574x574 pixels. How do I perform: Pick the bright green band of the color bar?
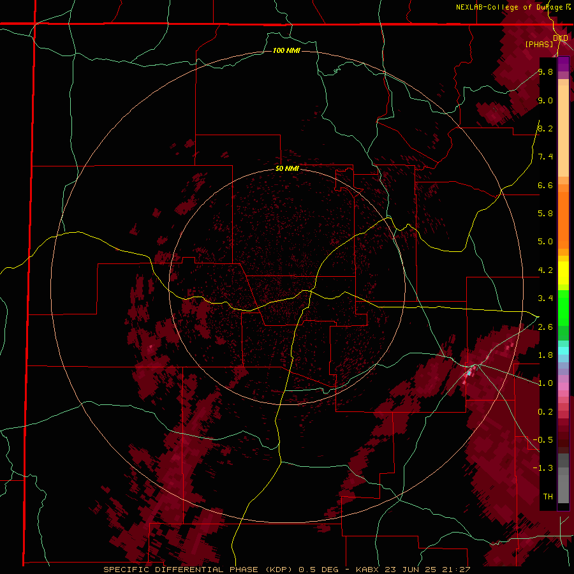click(x=563, y=307)
